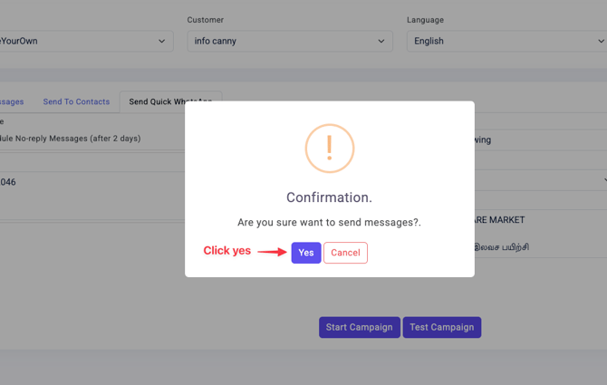Click the 'Are you sure' message text

click(329, 222)
